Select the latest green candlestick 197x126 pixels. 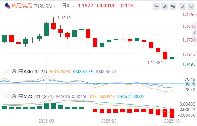[172, 58]
